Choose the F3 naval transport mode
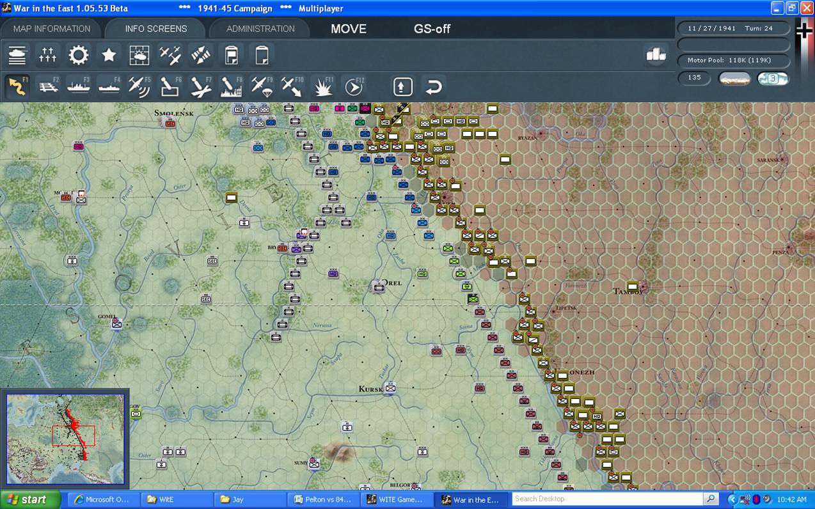The width and height of the screenshot is (815, 509). [x=79, y=86]
